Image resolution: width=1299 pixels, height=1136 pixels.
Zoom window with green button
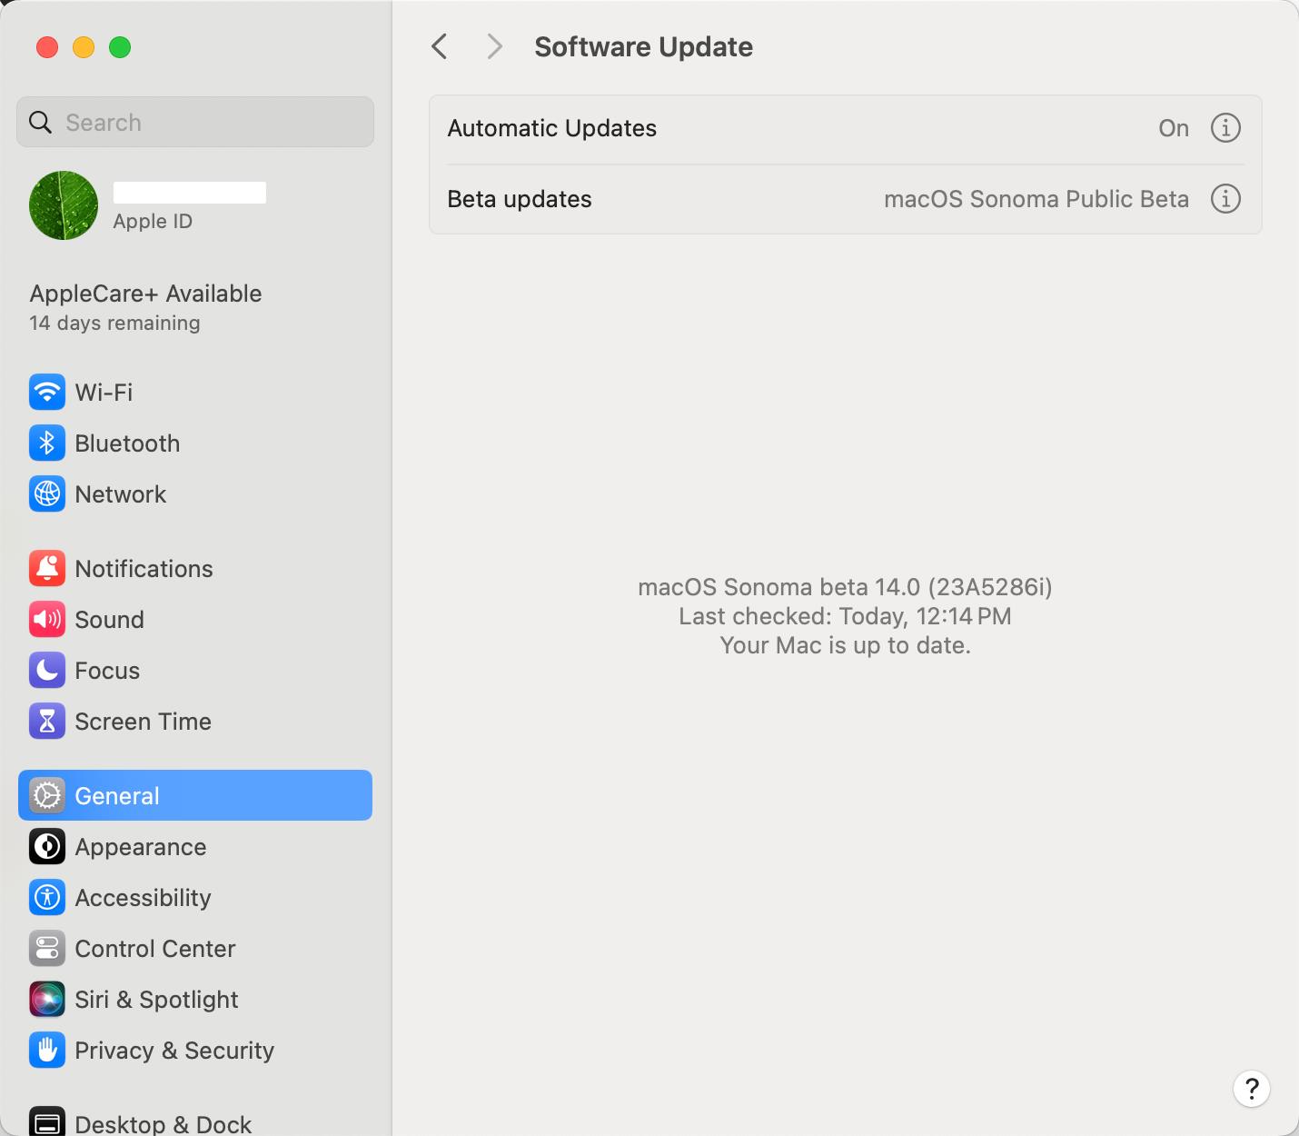(120, 47)
